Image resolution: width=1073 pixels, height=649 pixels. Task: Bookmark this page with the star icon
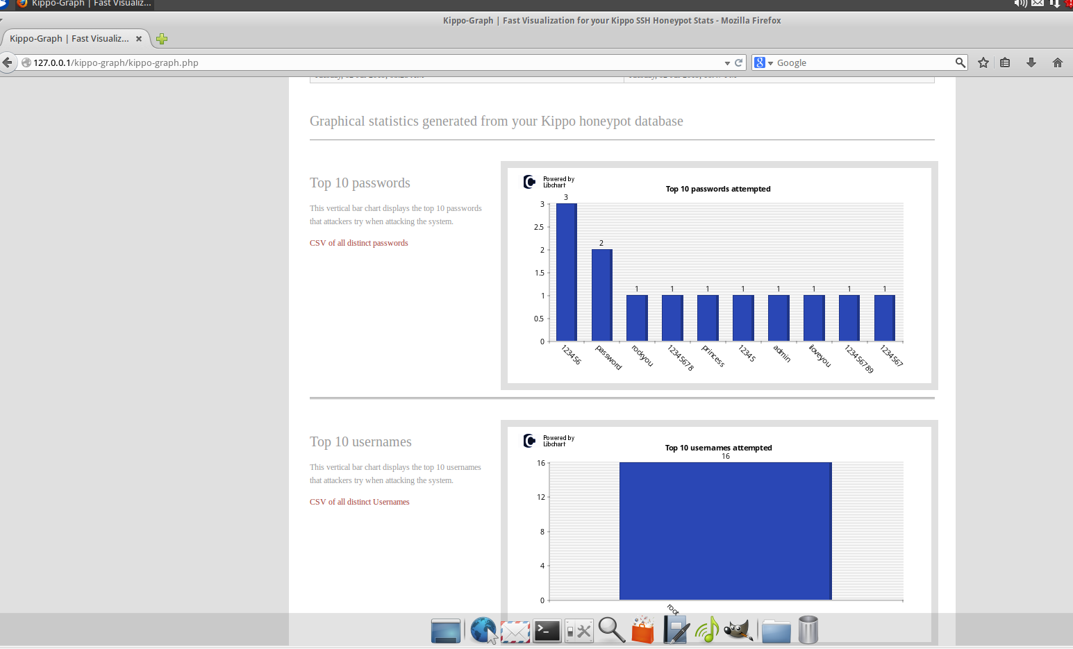click(983, 62)
